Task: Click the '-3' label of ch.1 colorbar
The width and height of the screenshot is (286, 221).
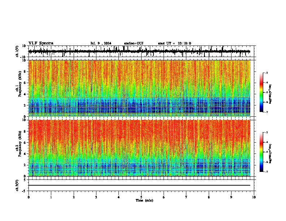Action: coord(266,73)
